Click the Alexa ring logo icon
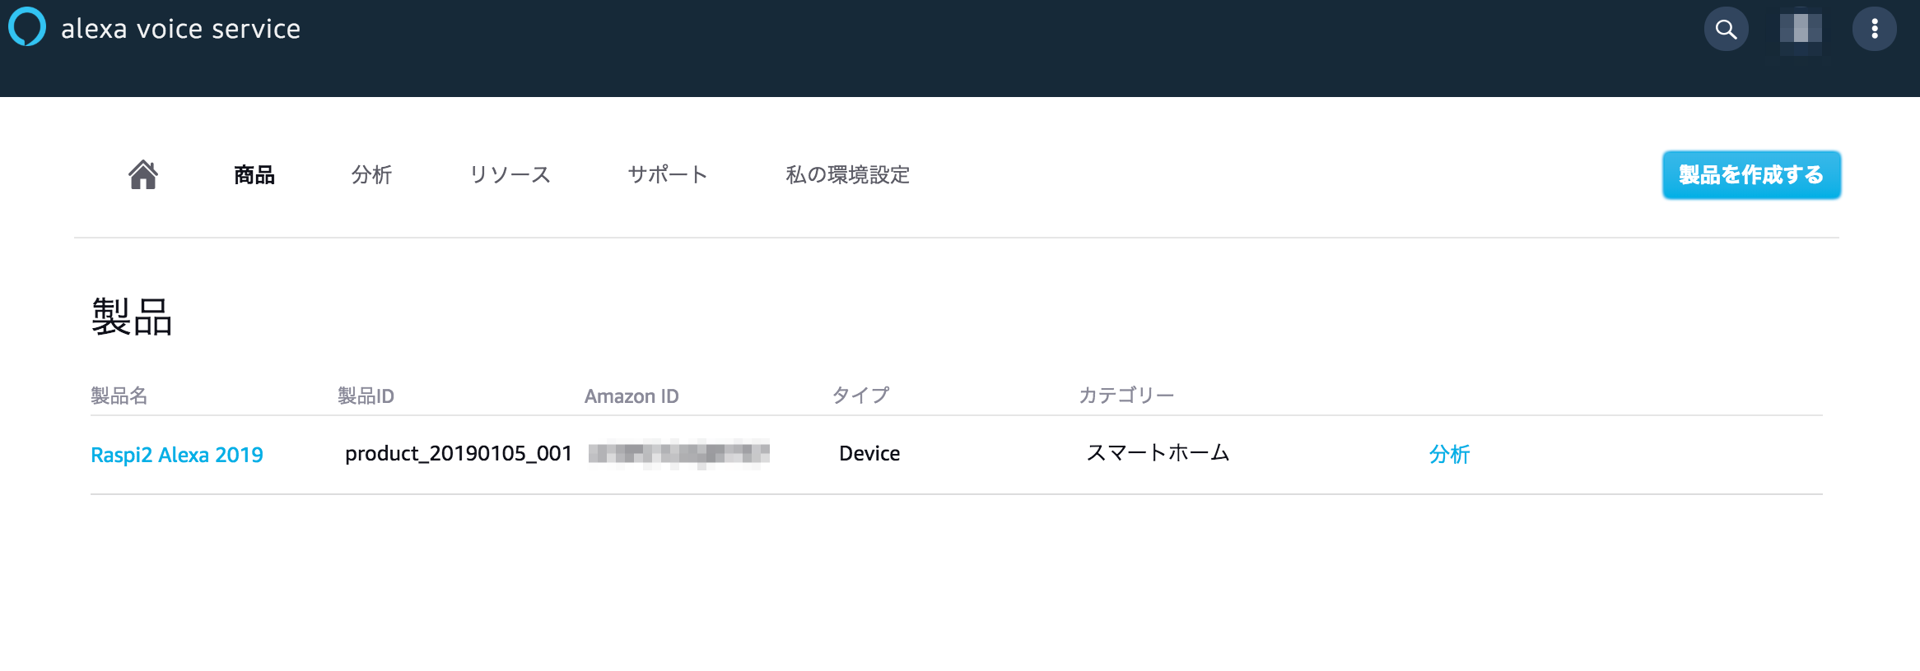This screenshot has height=671, width=1920. coord(27,27)
